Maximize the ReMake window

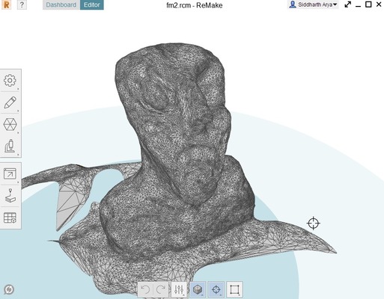[368, 4]
